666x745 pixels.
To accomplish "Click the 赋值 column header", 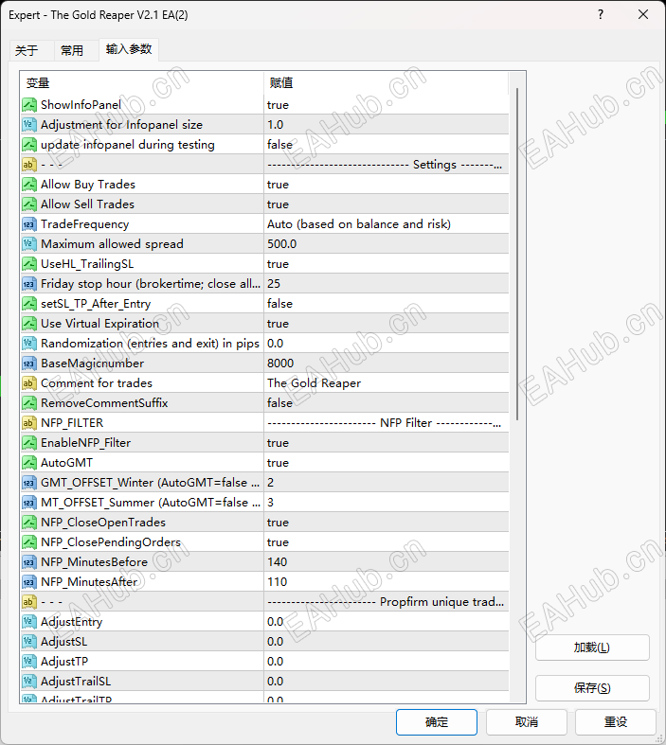I will click(x=386, y=83).
